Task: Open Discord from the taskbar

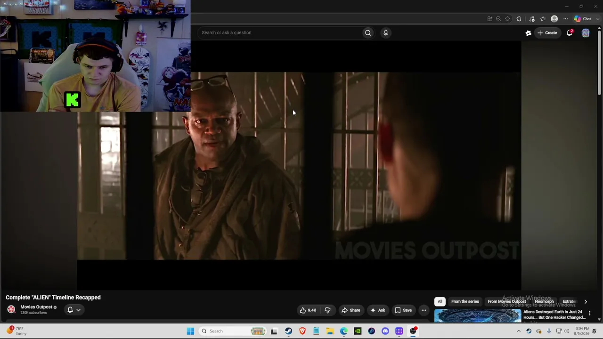Action: [x=385, y=331]
